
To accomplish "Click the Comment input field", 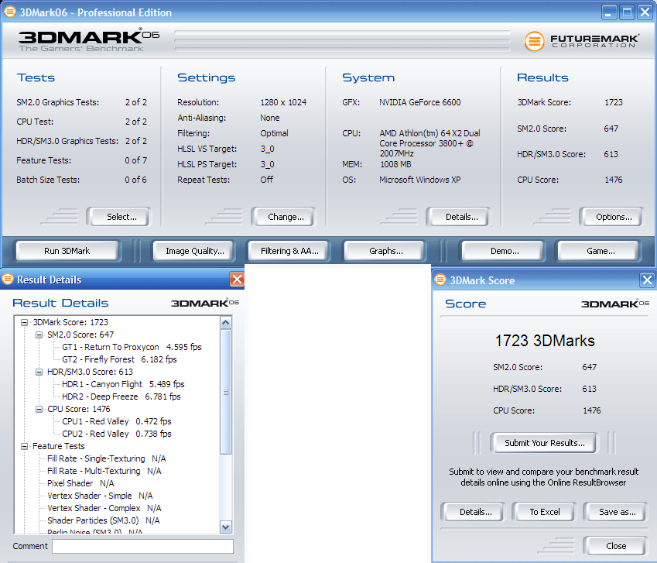I will 142,546.
